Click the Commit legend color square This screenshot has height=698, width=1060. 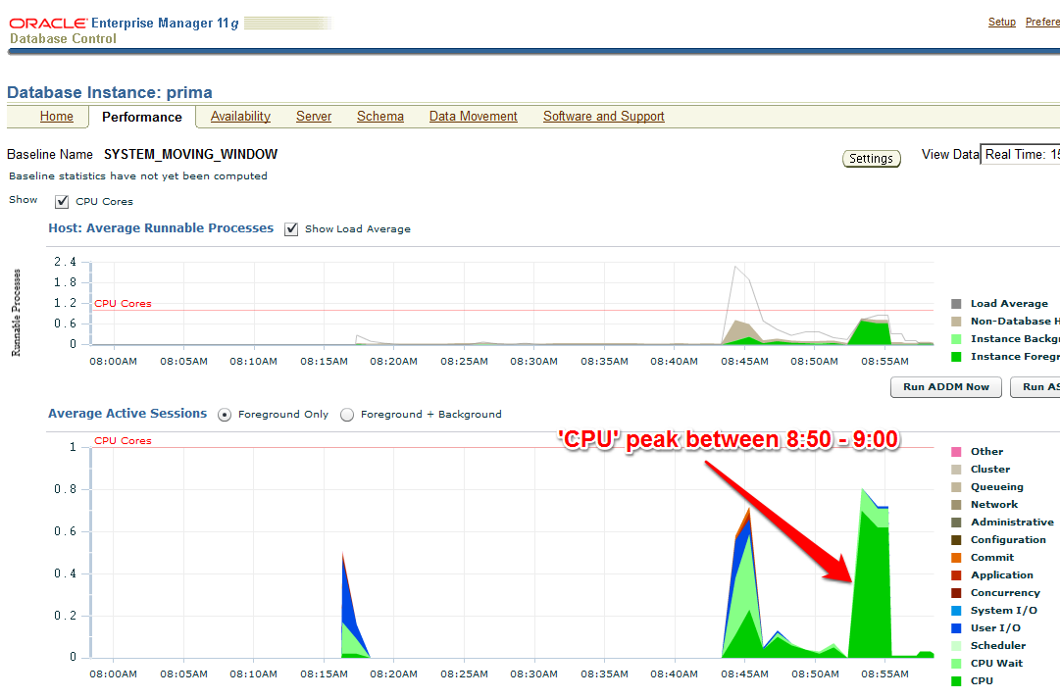956,558
